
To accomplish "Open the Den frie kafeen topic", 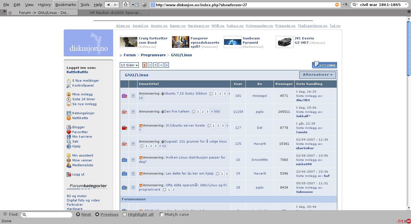I will click(x=177, y=111).
